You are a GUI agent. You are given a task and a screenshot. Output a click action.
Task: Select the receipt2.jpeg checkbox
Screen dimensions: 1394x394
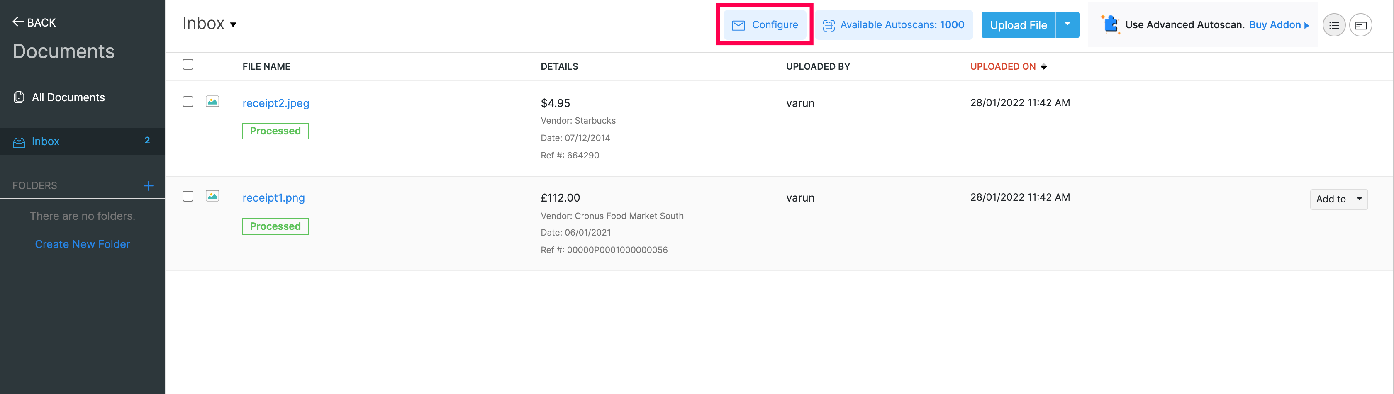(x=188, y=102)
